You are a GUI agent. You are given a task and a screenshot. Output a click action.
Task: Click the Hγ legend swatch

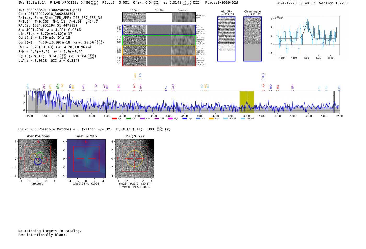(198, 119)
